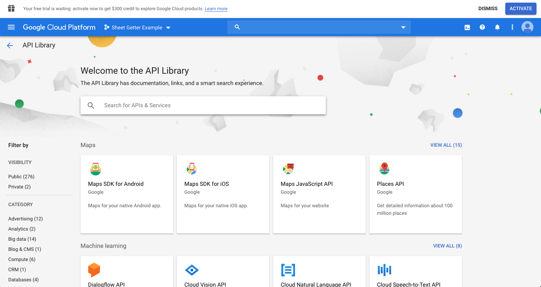
Task: Click the gift icon in trial banner
Action: (x=11, y=8)
